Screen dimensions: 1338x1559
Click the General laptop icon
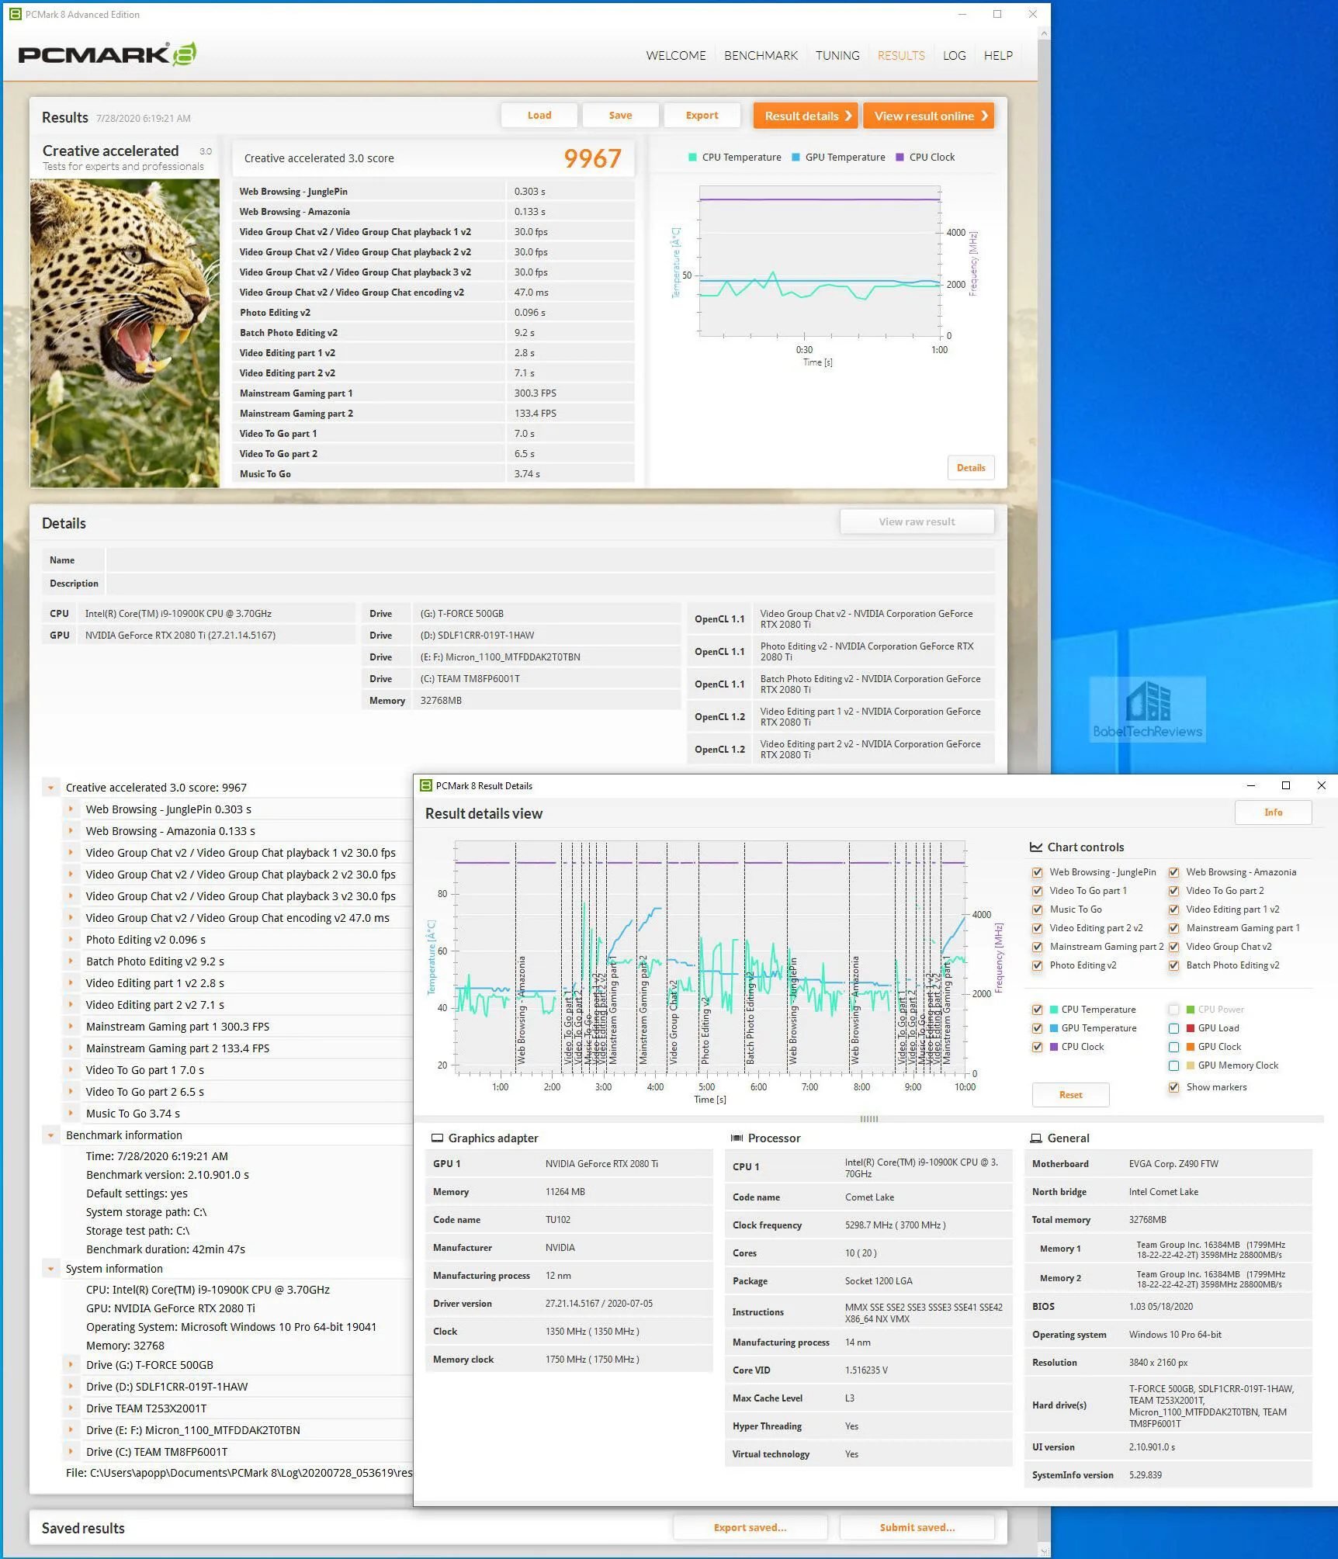click(1036, 1138)
